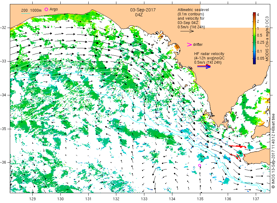Click the cyan bathymetry legend line
This screenshot has height=203, width=277.
click(26, 13)
